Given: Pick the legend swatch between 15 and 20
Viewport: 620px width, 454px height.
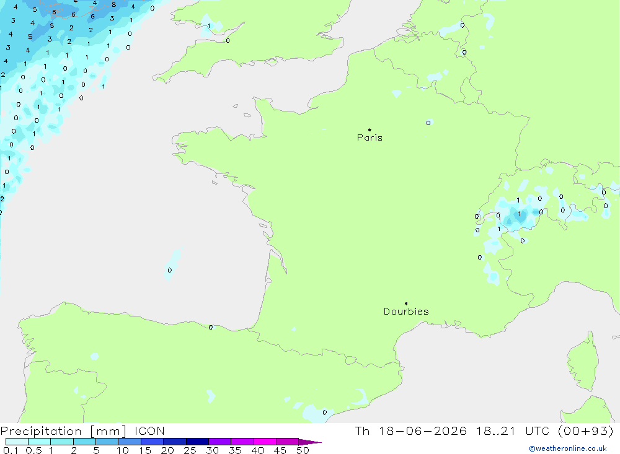Looking at the screenshot, I should (x=153, y=442).
